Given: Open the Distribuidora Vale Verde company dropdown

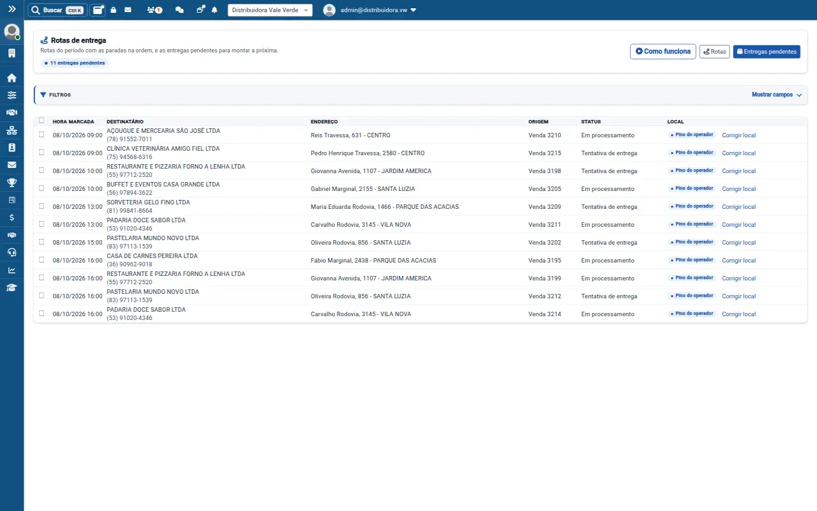Looking at the screenshot, I should pyautogui.click(x=270, y=10).
